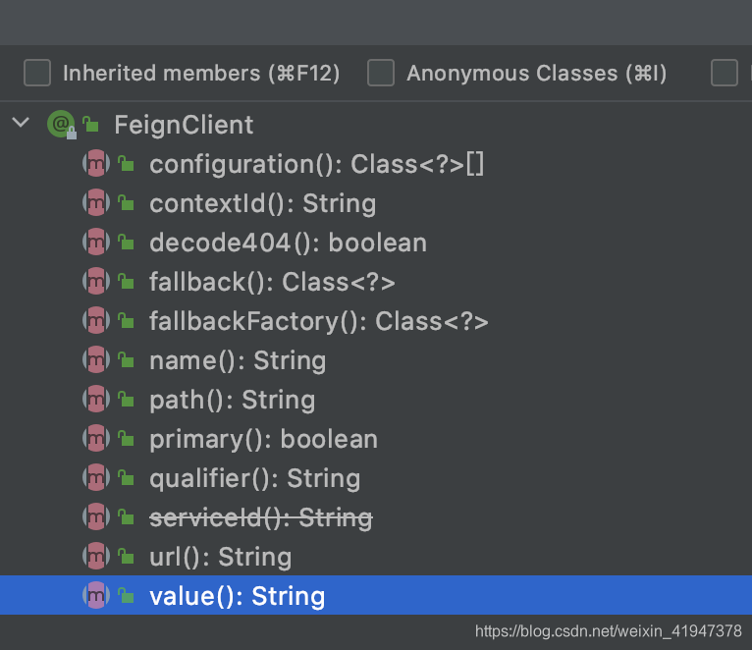Open the blog.csdn.net watermark link
The image size is (752, 650).
608,631
